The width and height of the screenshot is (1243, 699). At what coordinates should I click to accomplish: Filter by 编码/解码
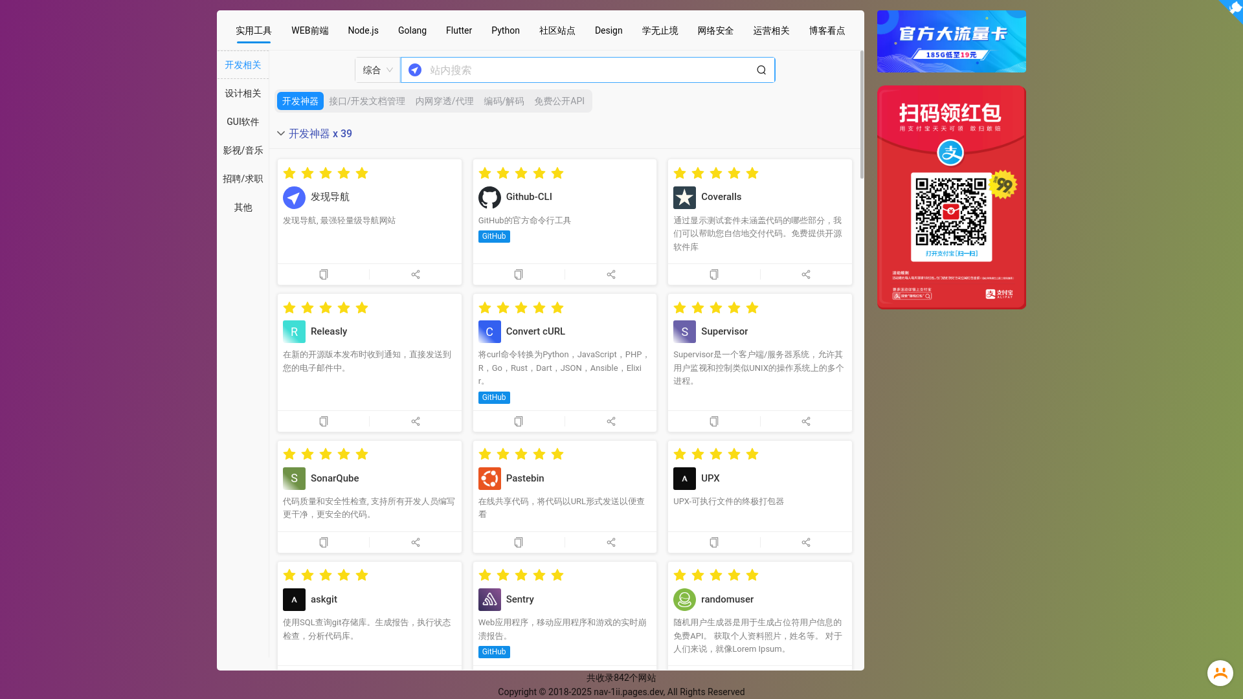pos(504,101)
